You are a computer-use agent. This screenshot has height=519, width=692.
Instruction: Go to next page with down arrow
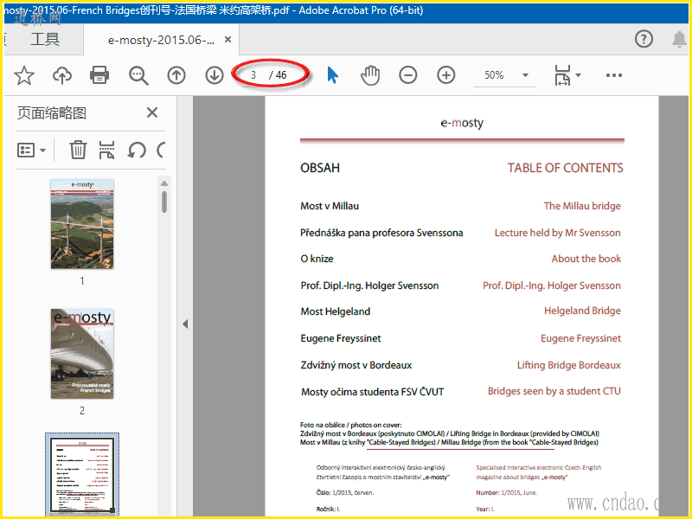(215, 75)
